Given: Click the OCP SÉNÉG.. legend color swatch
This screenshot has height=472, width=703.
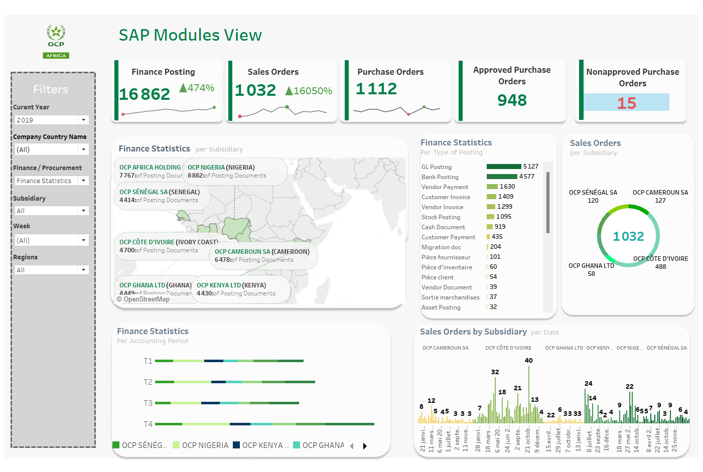Looking at the screenshot, I should [x=116, y=445].
